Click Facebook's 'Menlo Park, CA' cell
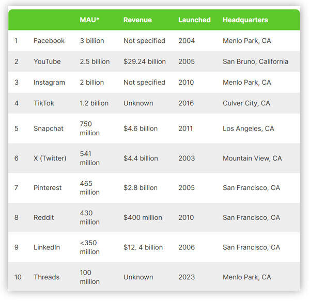This screenshot has width=309, height=302. click(x=246, y=41)
